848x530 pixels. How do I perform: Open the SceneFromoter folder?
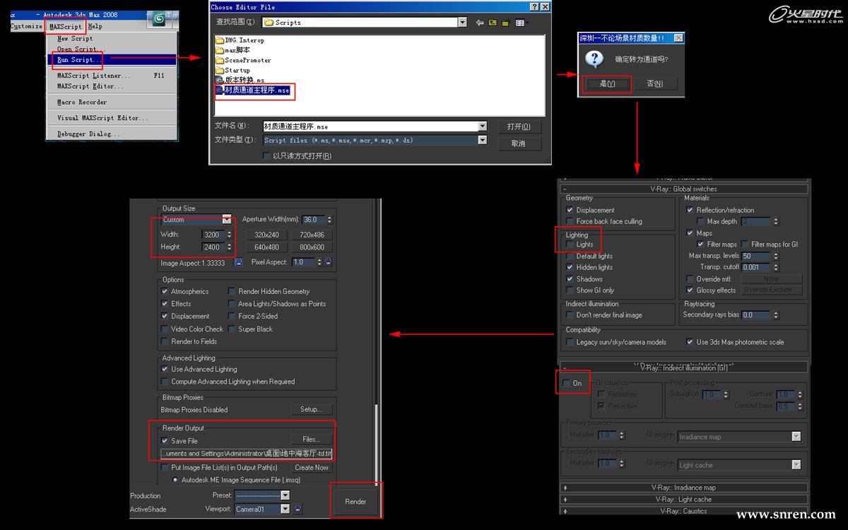pyautogui.click(x=243, y=61)
